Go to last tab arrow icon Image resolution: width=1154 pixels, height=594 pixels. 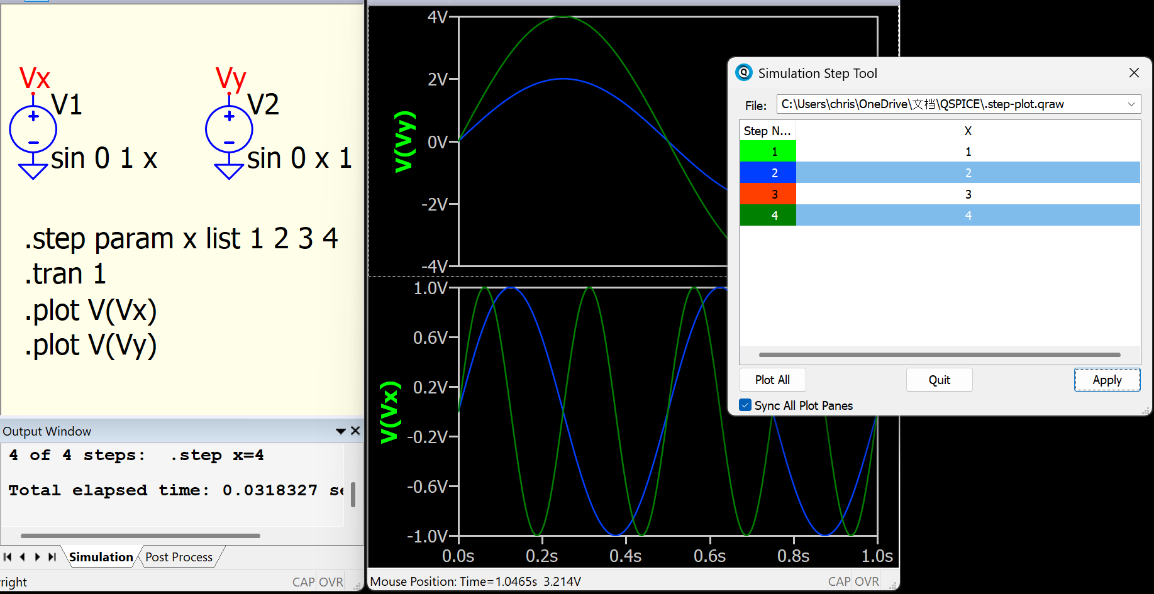pos(52,557)
